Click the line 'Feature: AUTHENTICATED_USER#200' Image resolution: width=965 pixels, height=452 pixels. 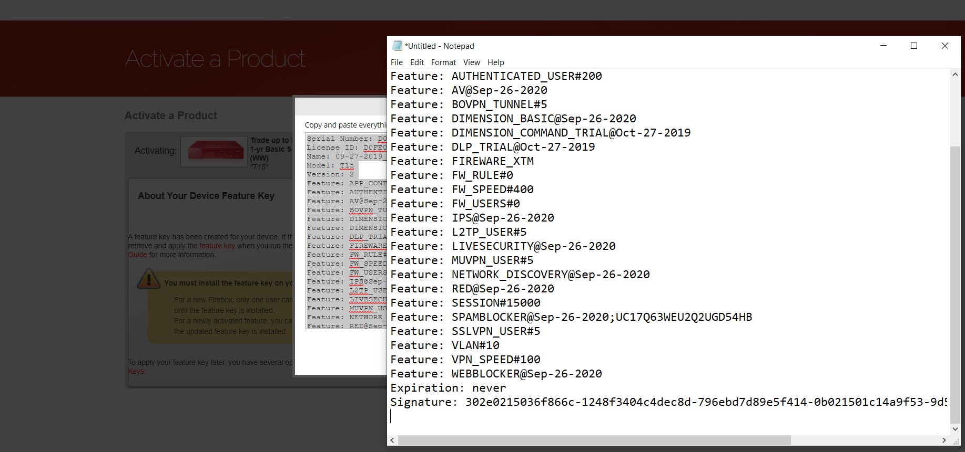click(x=496, y=76)
